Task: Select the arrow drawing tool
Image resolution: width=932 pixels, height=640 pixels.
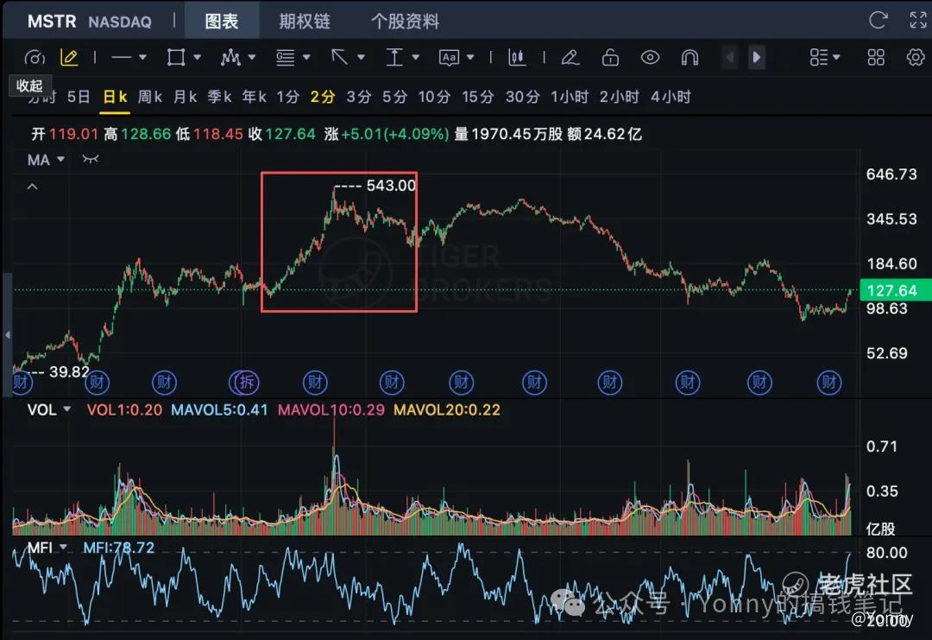Action: point(339,57)
